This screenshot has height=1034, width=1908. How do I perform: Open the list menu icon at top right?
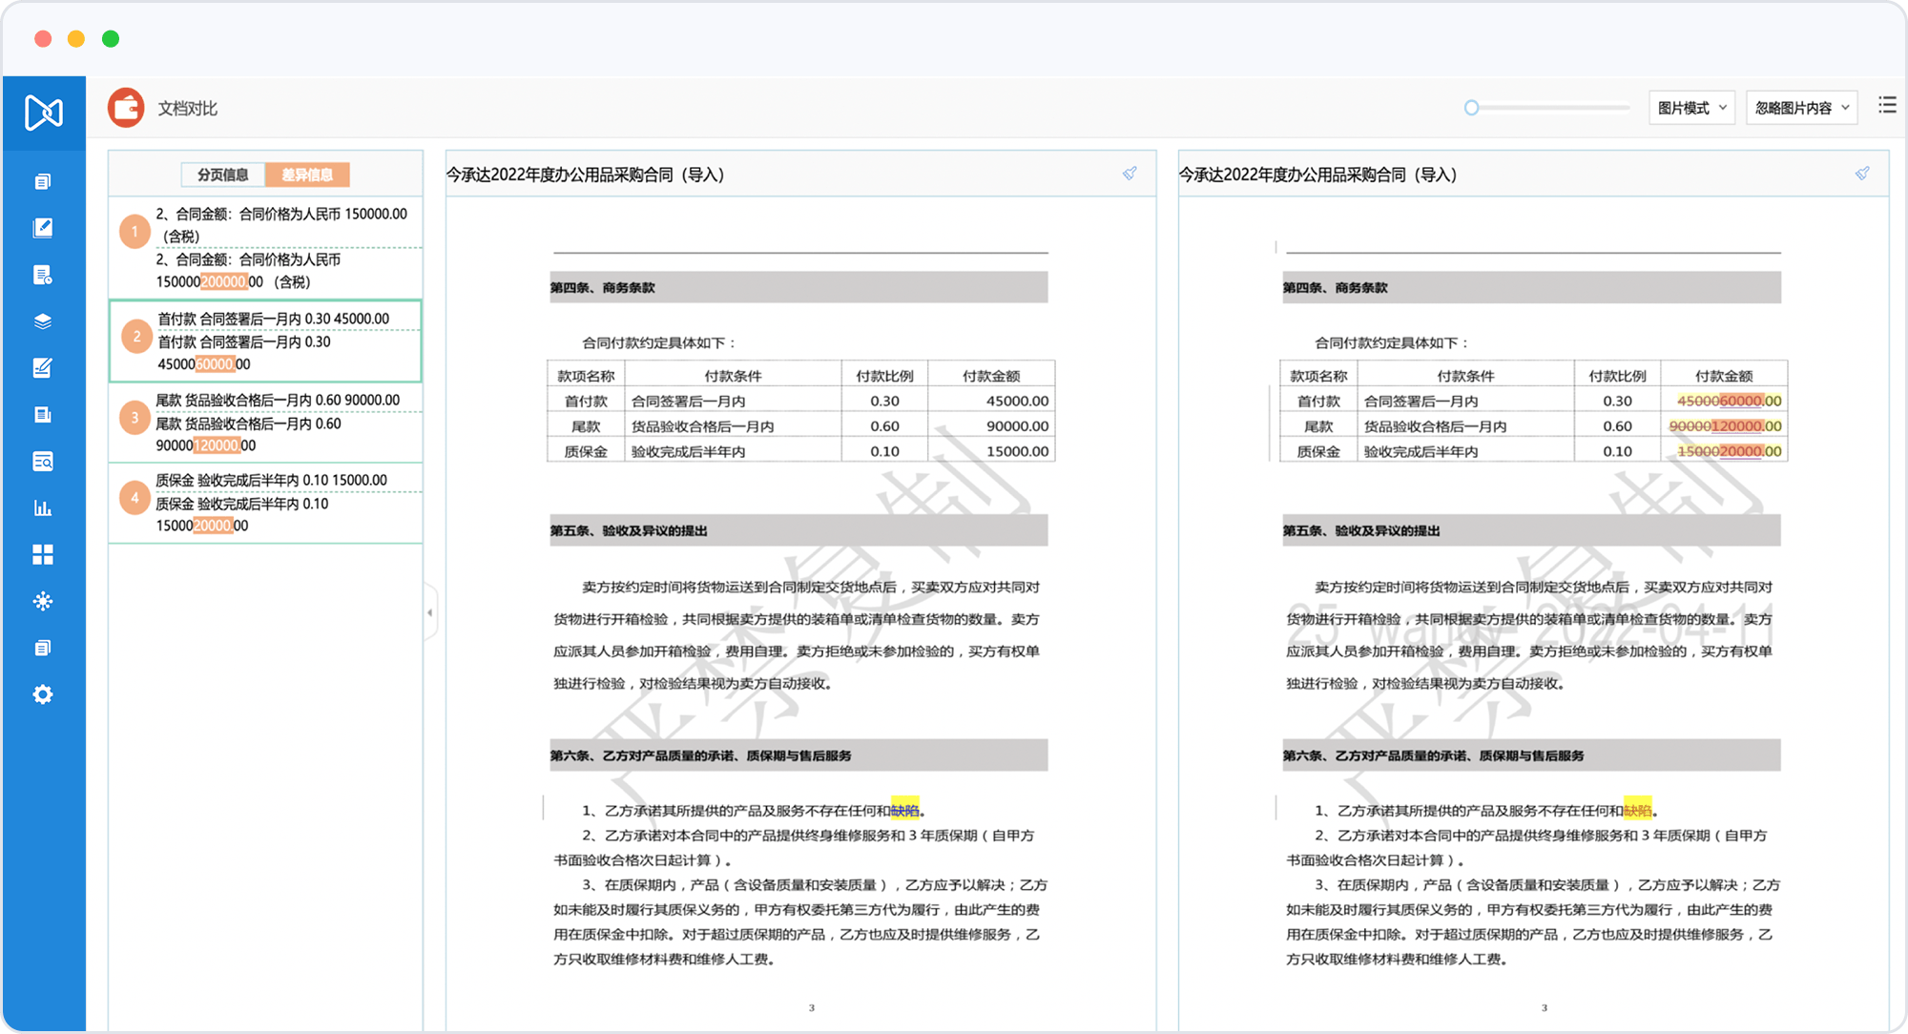1887,105
